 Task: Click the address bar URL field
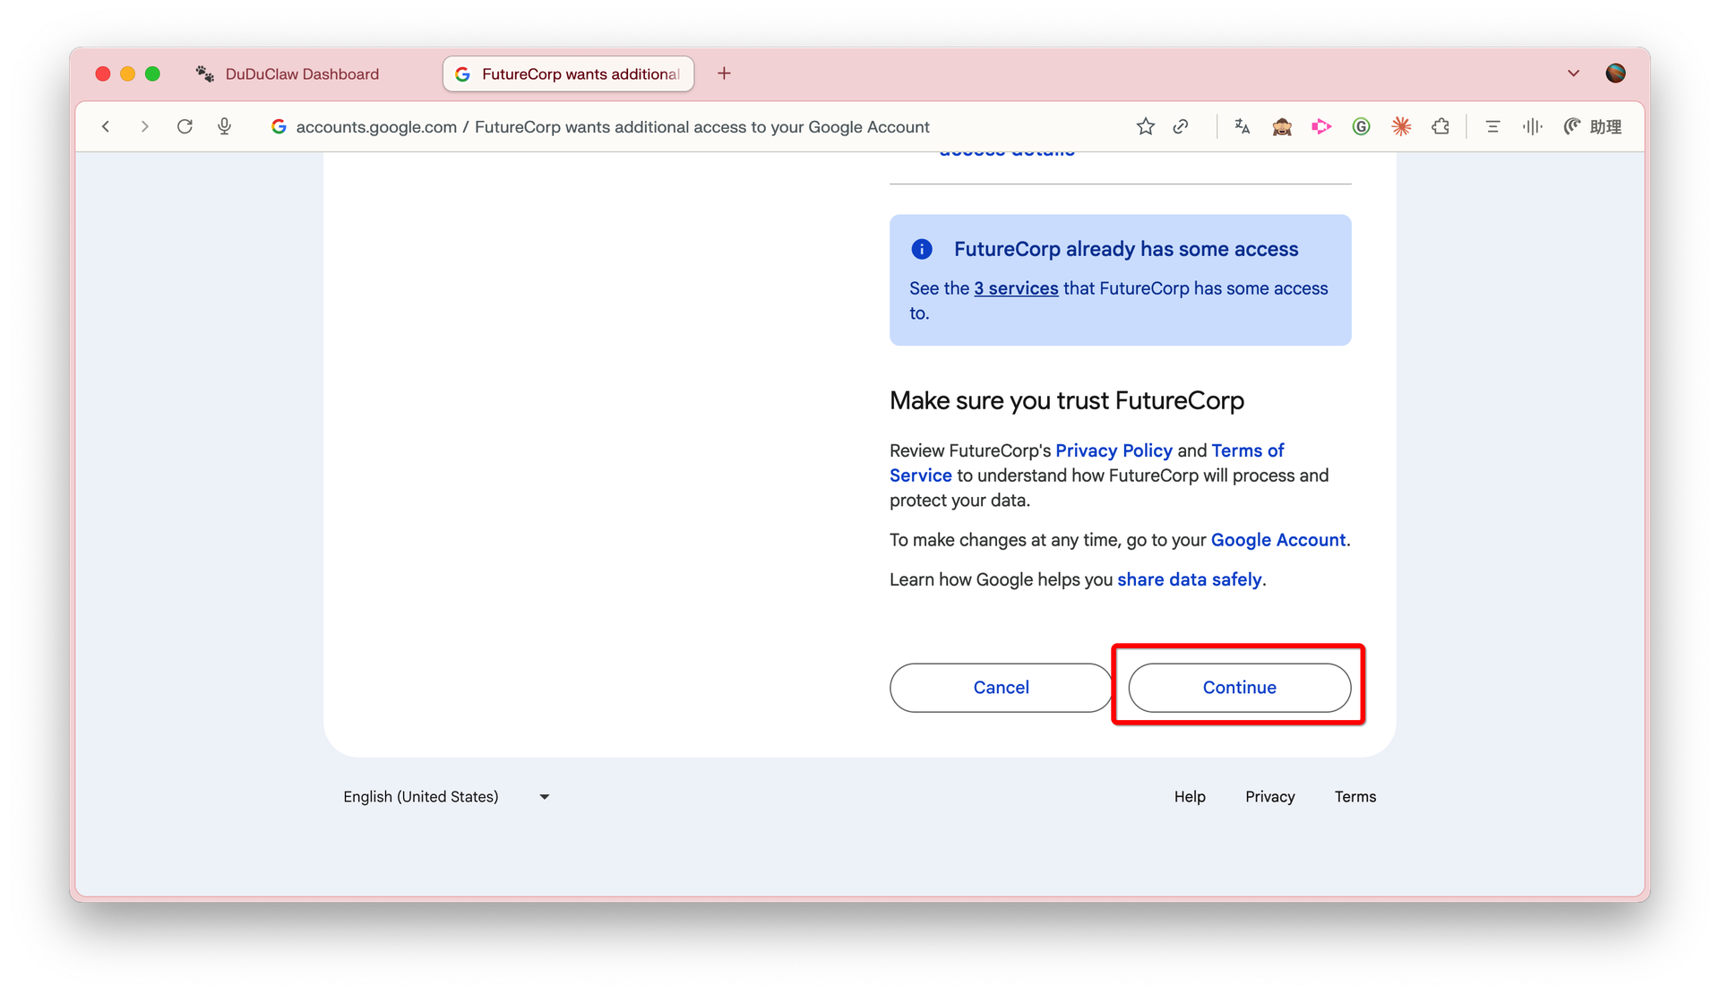[x=613, y=127]
